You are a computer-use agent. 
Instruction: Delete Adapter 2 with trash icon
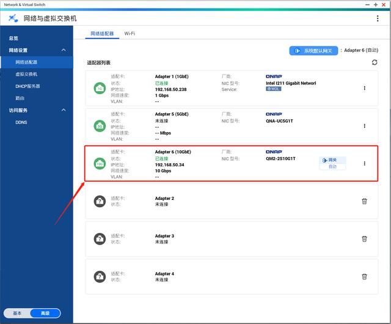coord(364,201)
